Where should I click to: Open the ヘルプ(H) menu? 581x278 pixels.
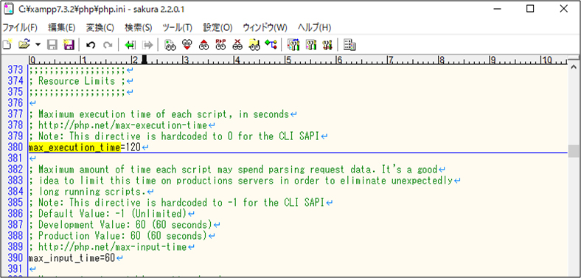(314, 27)
